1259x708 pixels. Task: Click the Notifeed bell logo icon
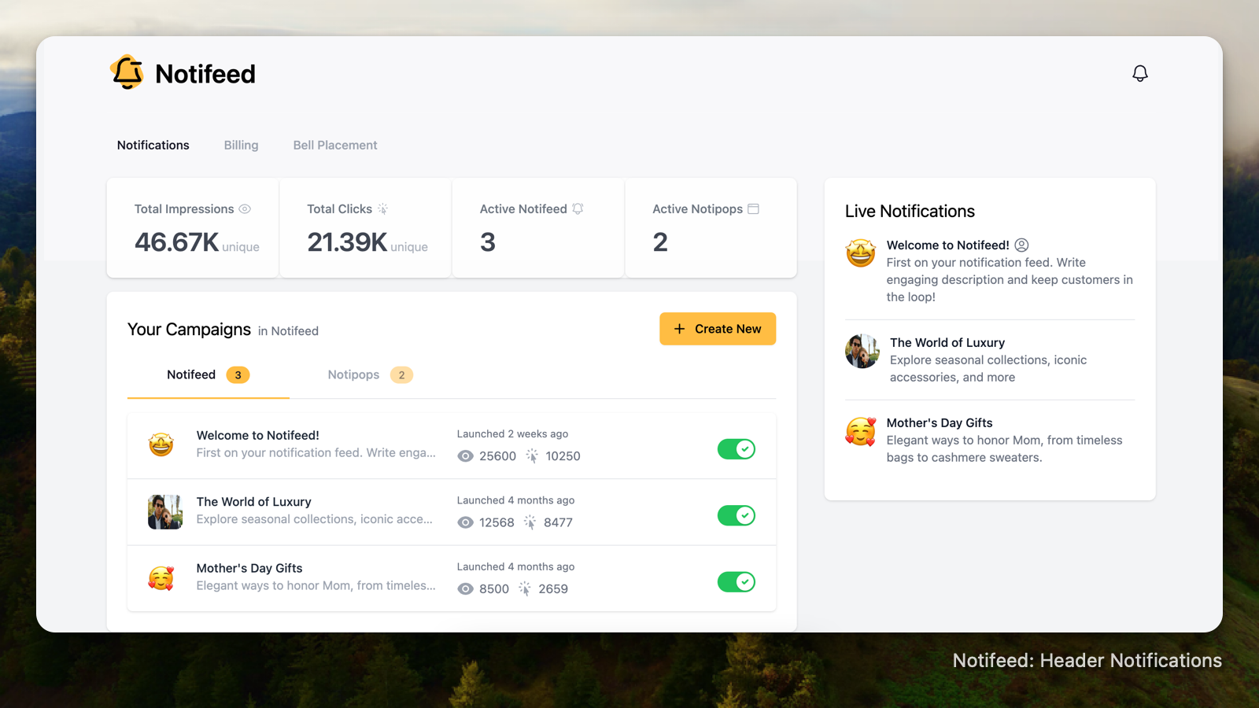click(127, 72)
